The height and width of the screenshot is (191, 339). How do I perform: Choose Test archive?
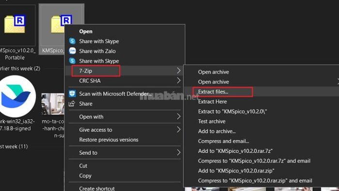point(262,121)
